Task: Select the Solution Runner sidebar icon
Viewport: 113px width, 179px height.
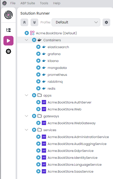Action: point(8,41)
